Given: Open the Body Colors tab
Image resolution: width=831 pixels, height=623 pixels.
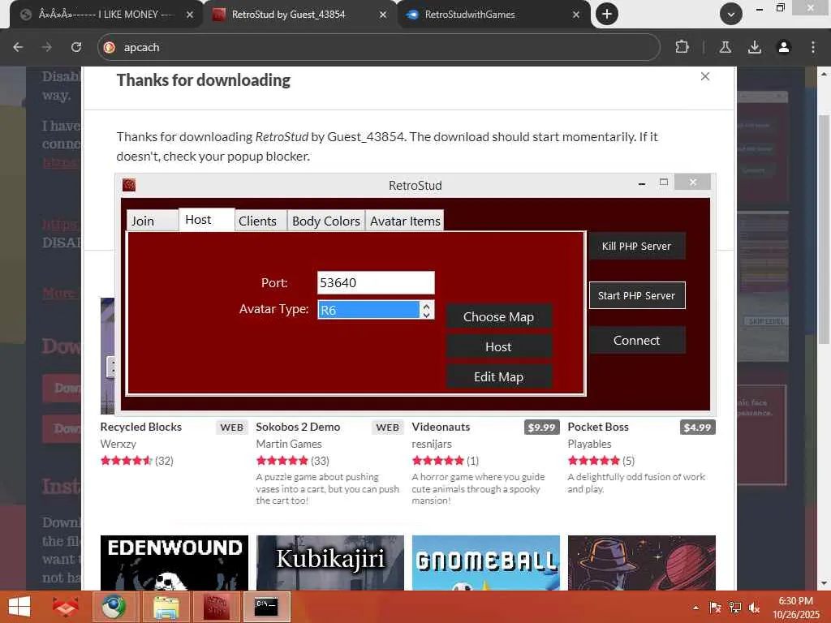Looking at the screenshot, I should tap(326, 221).
